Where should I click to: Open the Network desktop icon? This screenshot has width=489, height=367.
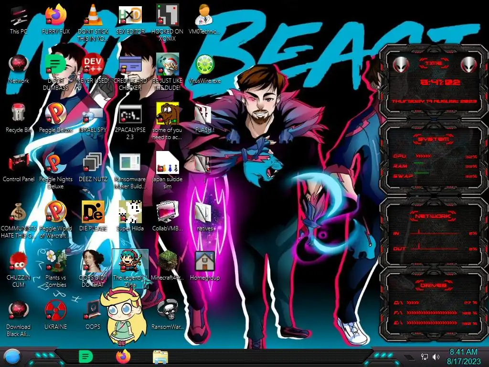[19, 65]
